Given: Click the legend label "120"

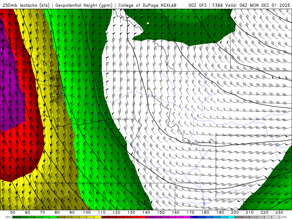Looking at the screenshot, I should pos(116,212).
